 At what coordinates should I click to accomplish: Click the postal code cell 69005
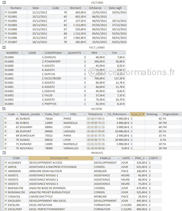[53, 127]
